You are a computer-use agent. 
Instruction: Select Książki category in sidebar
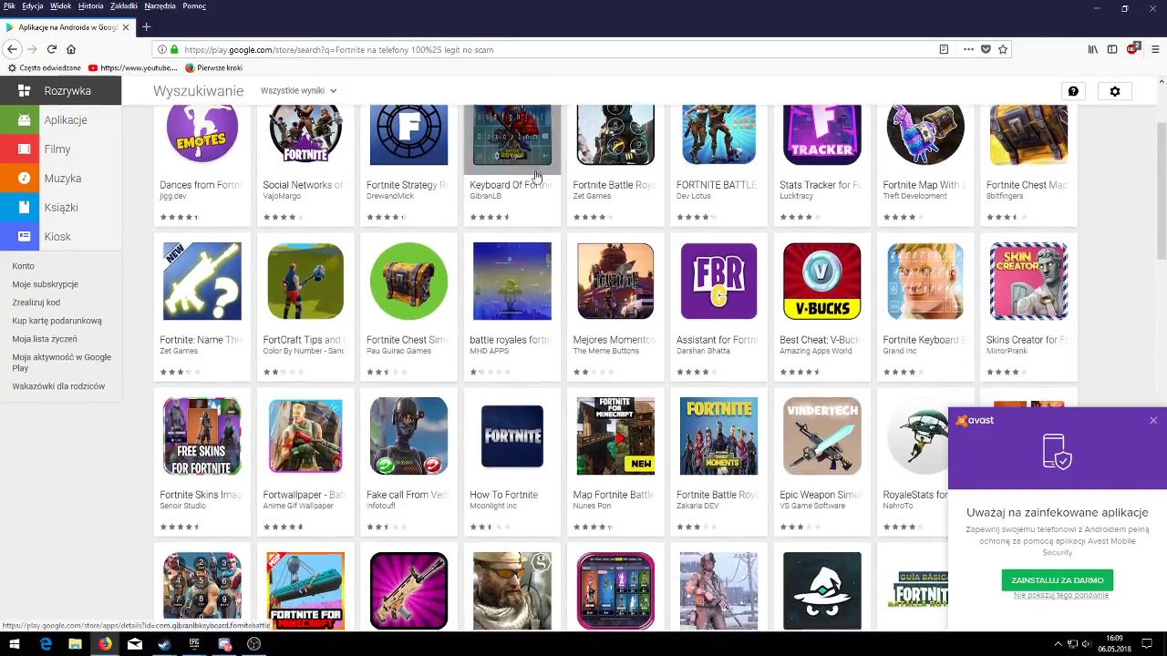[60, 208]
